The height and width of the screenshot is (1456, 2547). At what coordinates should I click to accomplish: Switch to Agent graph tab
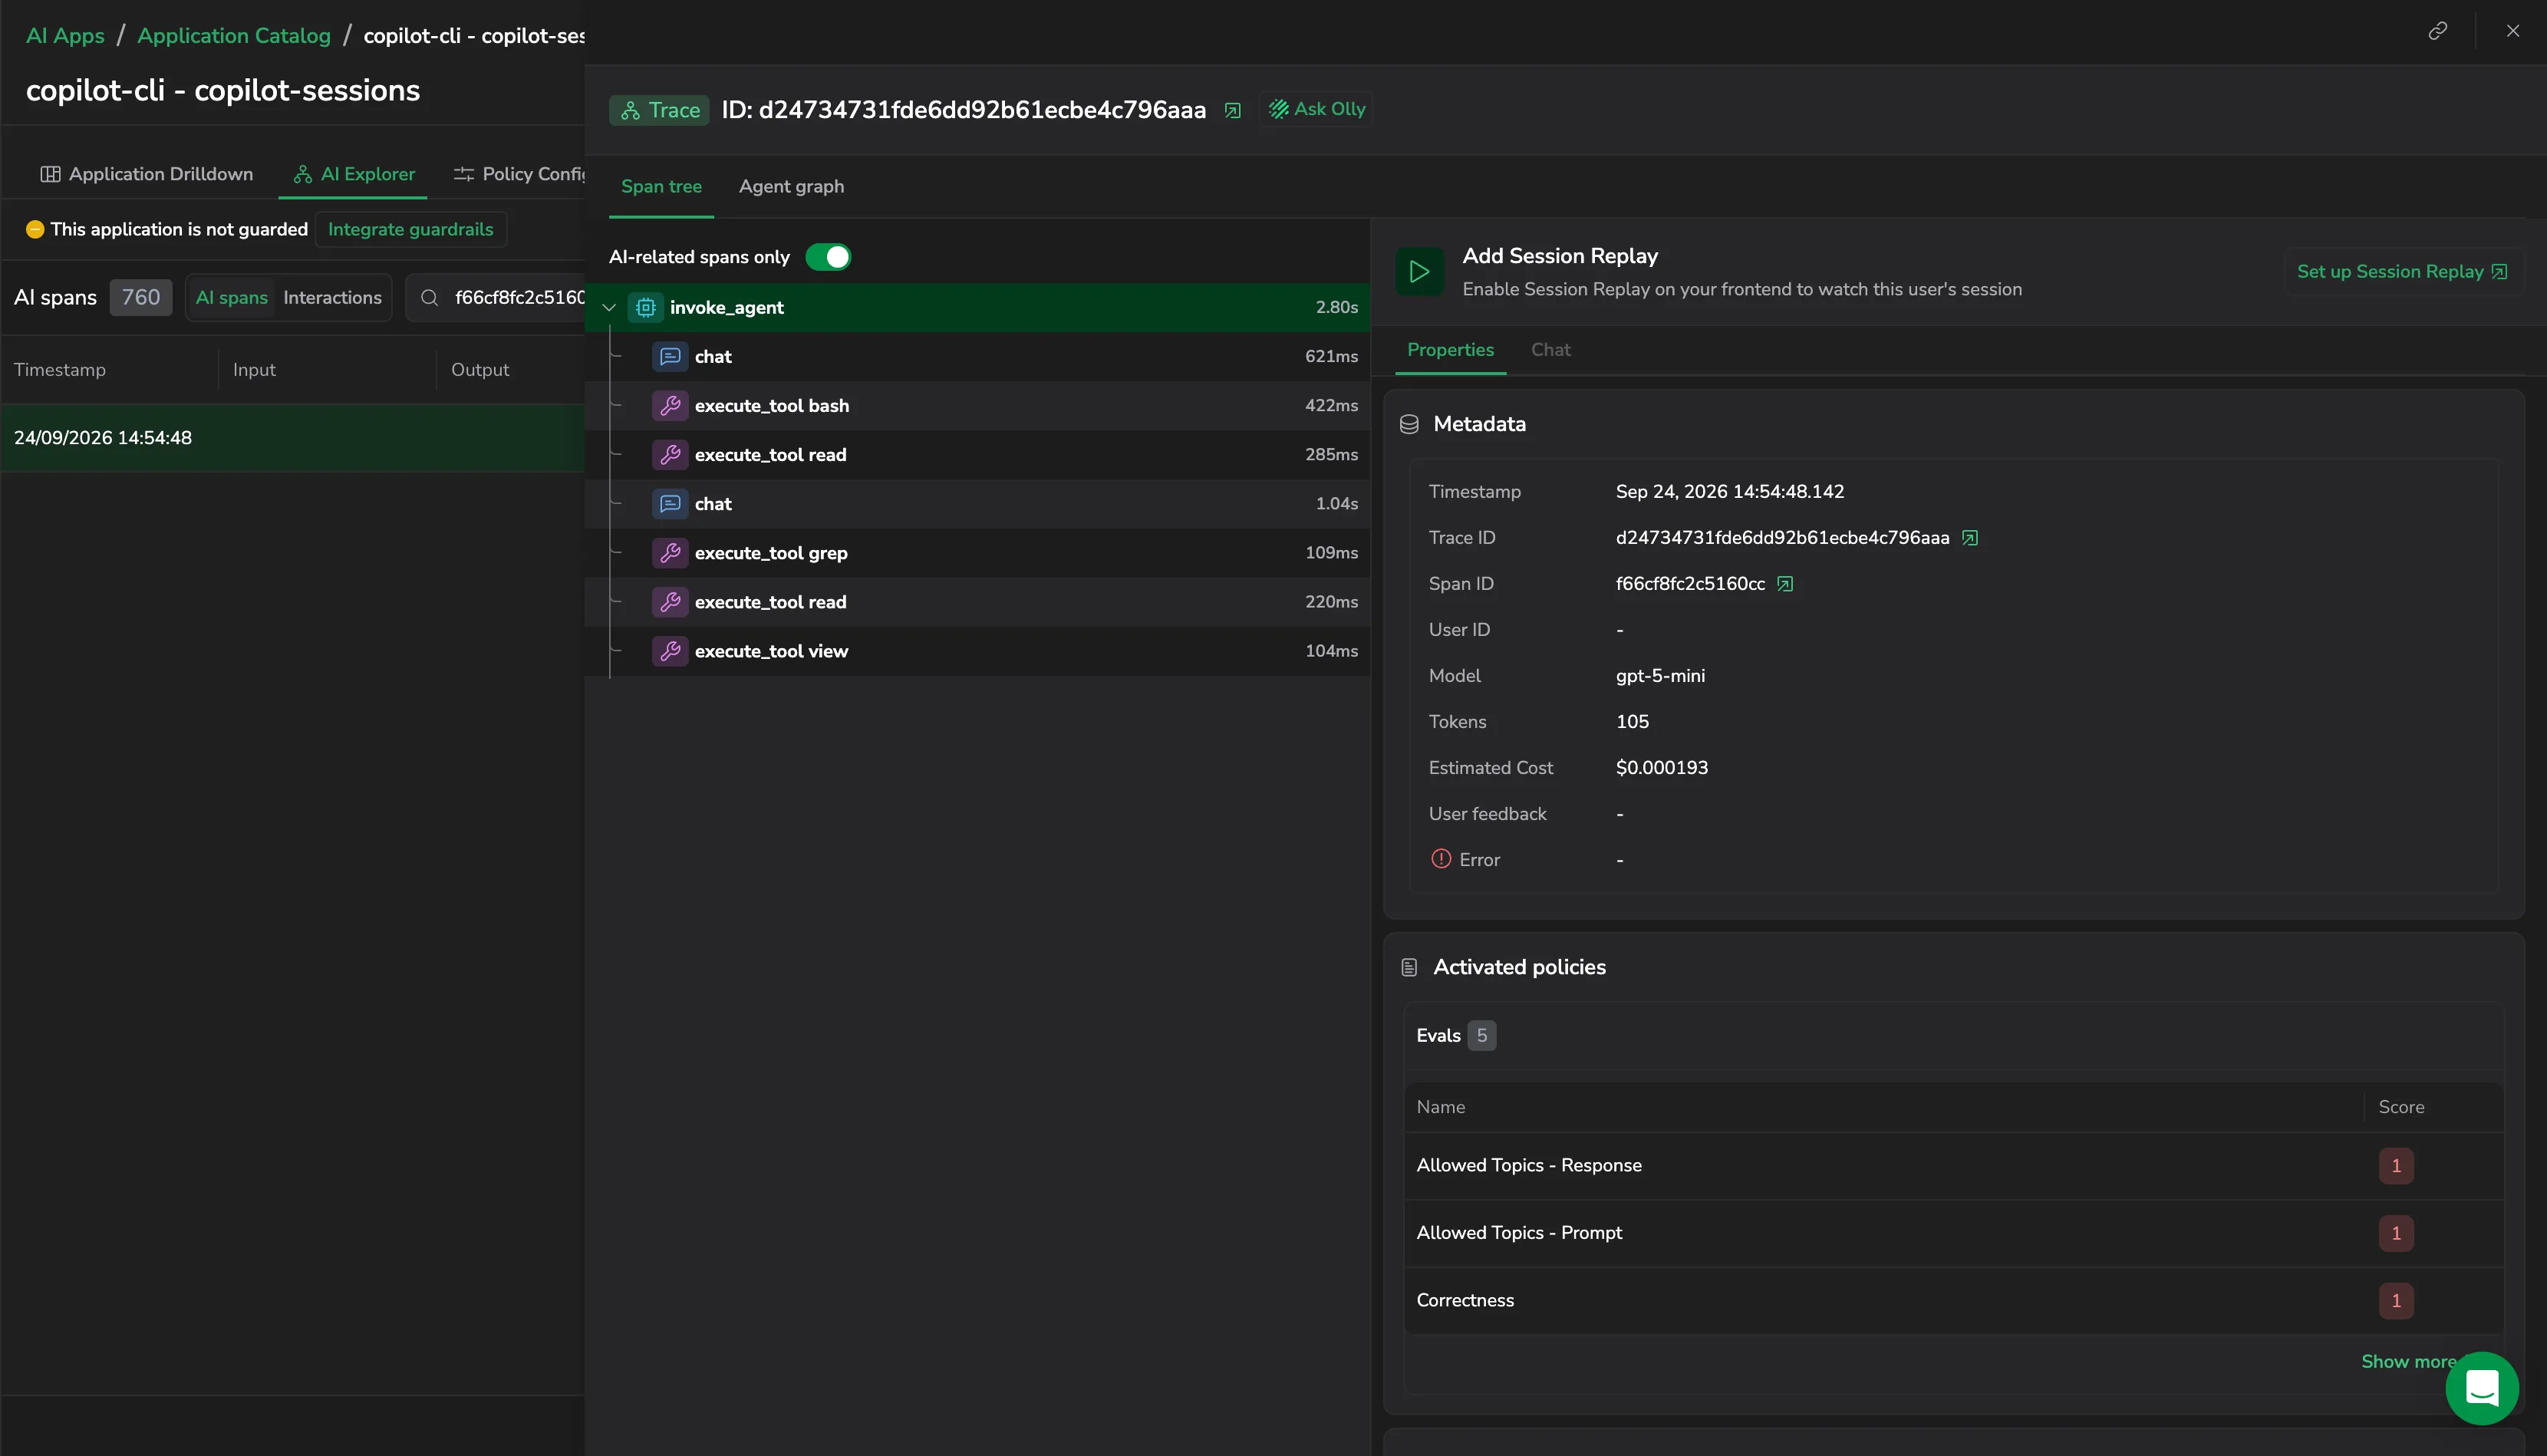[x=791, y=187]
